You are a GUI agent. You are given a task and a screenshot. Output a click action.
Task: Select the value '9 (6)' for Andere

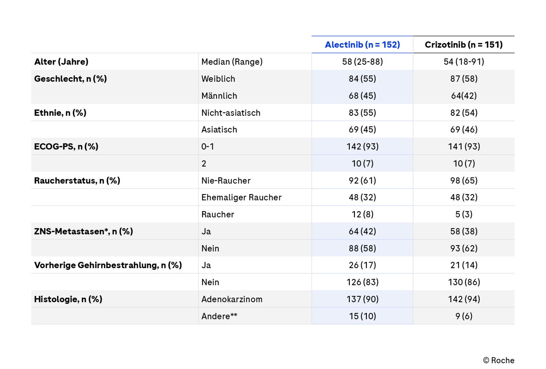[464, 316]
